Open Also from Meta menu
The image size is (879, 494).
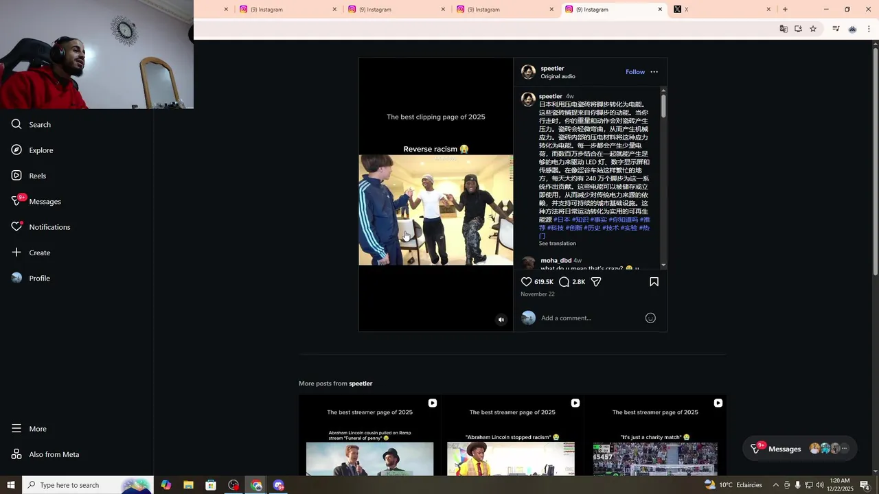click(x=45, y=454)
